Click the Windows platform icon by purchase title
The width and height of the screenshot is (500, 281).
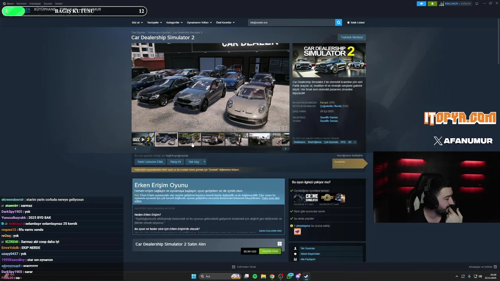[280, 244]
